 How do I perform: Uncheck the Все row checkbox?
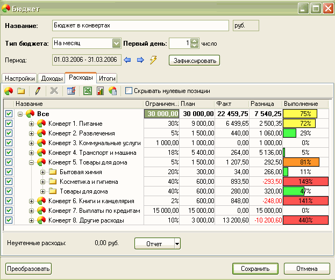pos(9,113)
